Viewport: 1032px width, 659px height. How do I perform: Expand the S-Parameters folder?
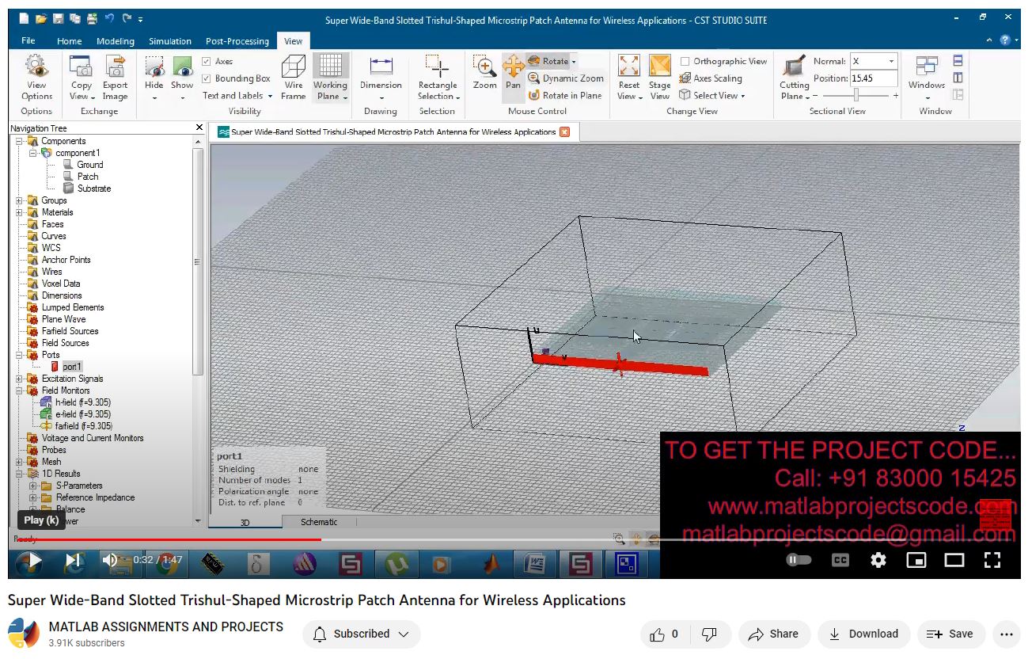point(33,486)
